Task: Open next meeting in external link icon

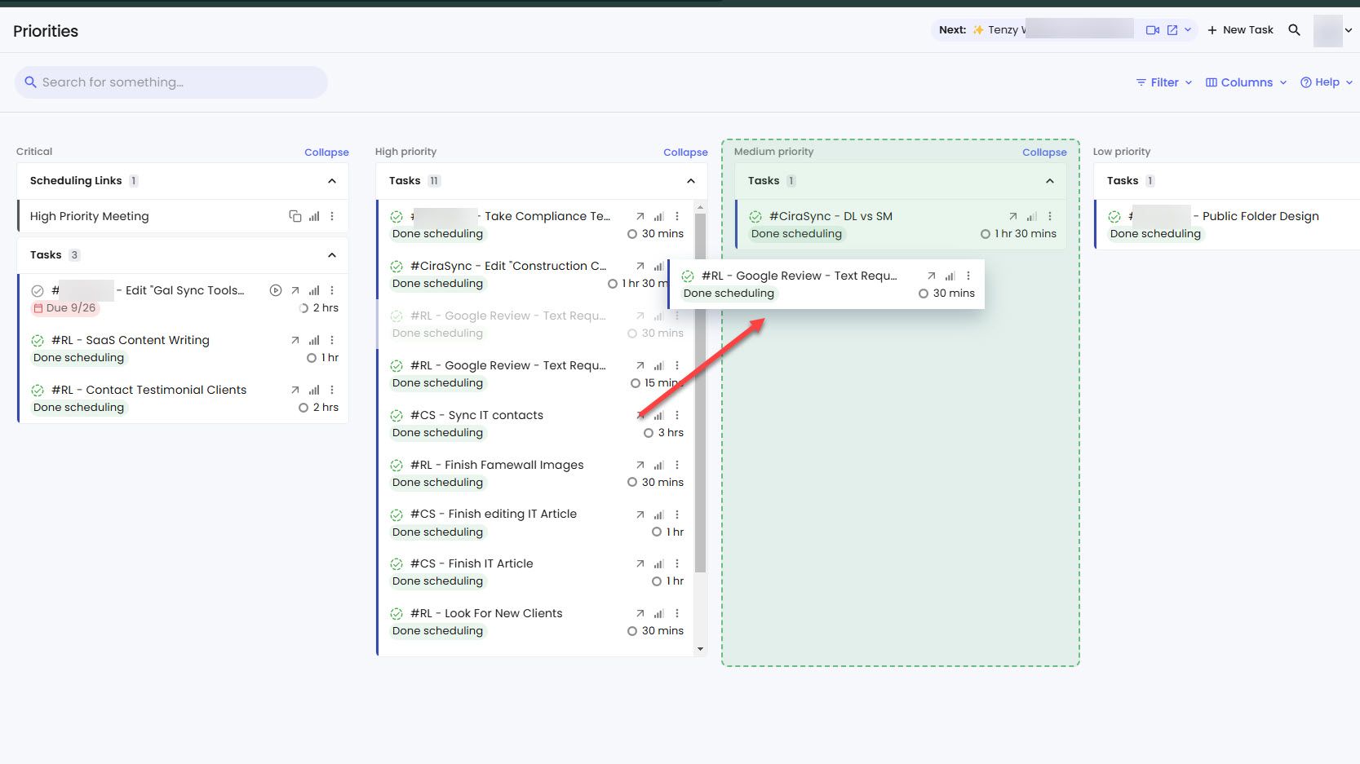Action: [1172, 30]
